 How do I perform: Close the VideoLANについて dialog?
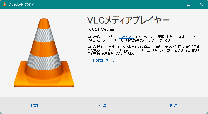tap(201, 4)
